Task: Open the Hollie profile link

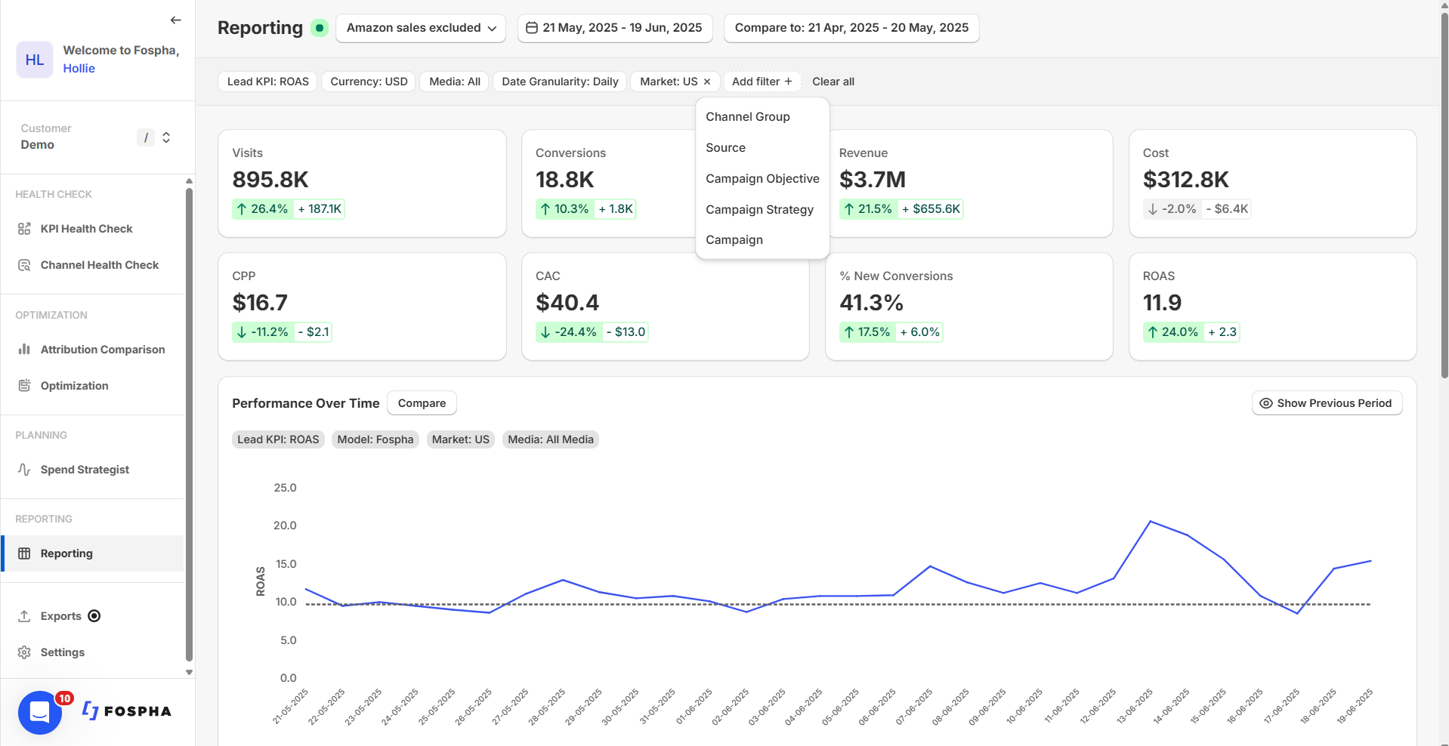Action: [79, 69]
